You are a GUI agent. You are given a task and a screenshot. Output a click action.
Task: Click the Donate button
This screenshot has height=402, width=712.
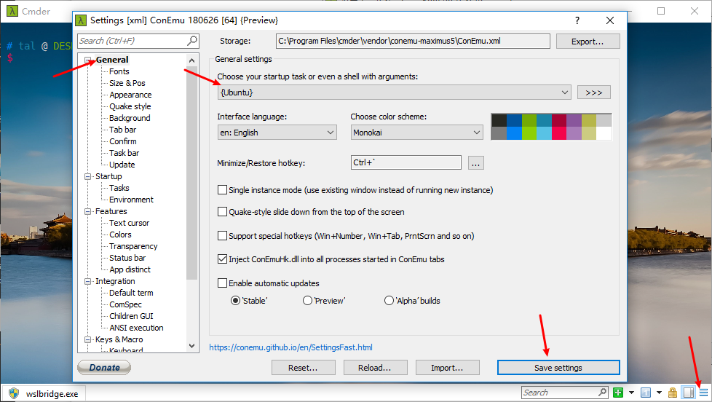pos(104,368)
